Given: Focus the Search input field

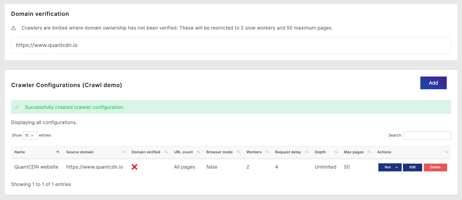Looking at the screenshot, I should 427,135.
